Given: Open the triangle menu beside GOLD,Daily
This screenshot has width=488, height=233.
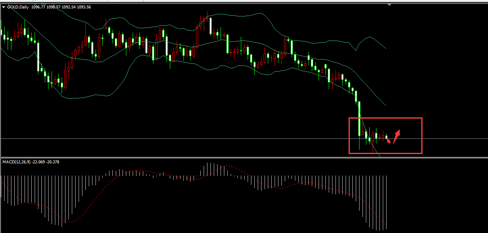Looking at the screenshot, I should pos(4,7).
